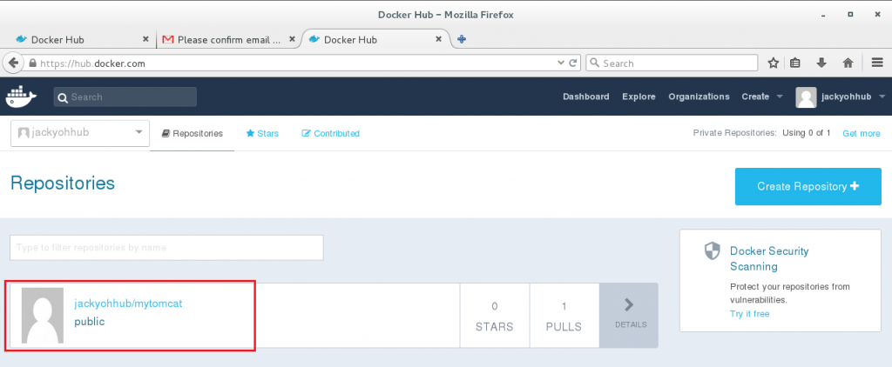Close the Firefox window
The height and width of the screenshot is (367, 892).
(x=876, y=15)
